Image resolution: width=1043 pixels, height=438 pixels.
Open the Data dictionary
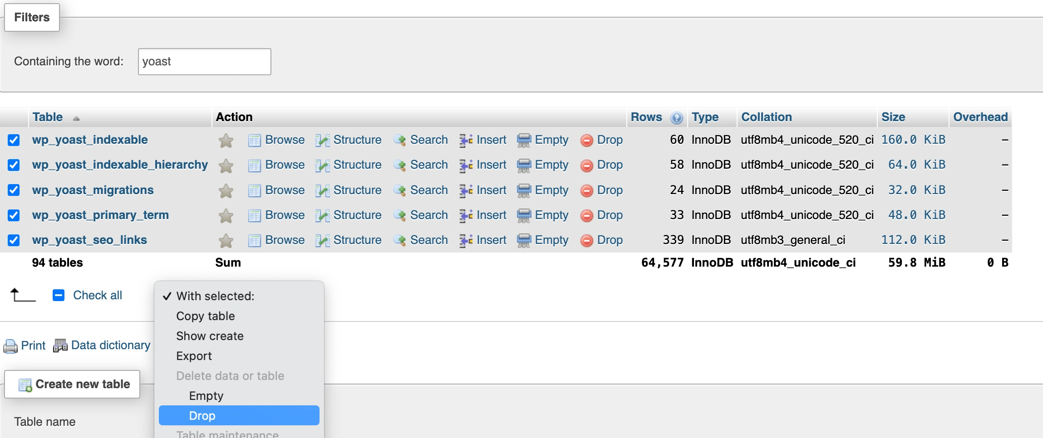coord(110,345)
